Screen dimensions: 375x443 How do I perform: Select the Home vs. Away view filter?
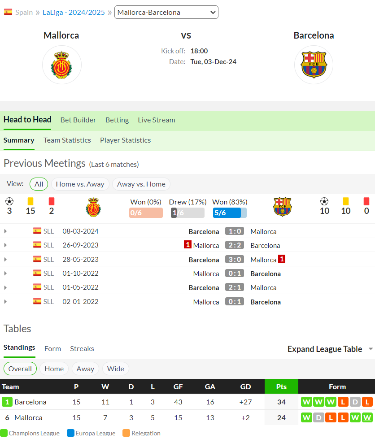tap(80, 184)
